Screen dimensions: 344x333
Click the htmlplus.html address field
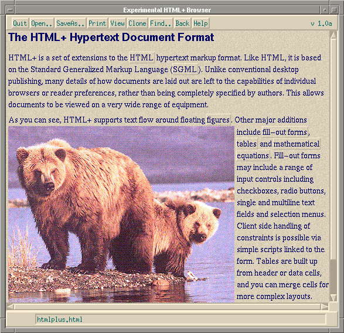pyautogui.click(x=180, y=319)
